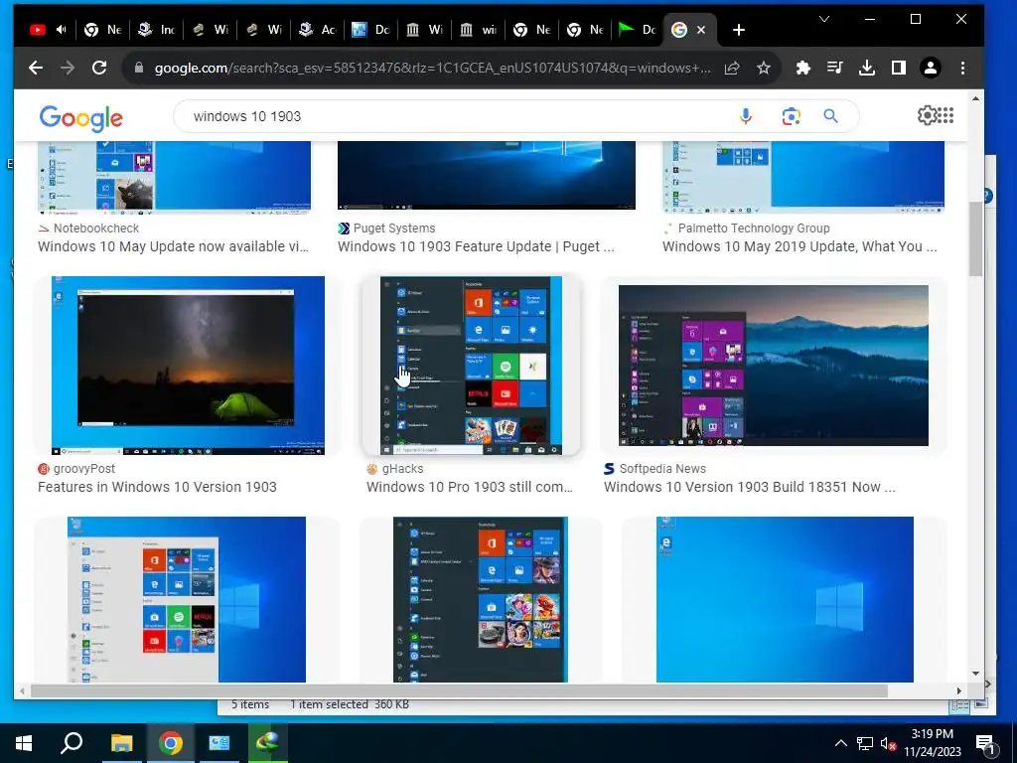Open the Softpedia News mountain thumbnail

pyautogui.click(x=773, y=366)
